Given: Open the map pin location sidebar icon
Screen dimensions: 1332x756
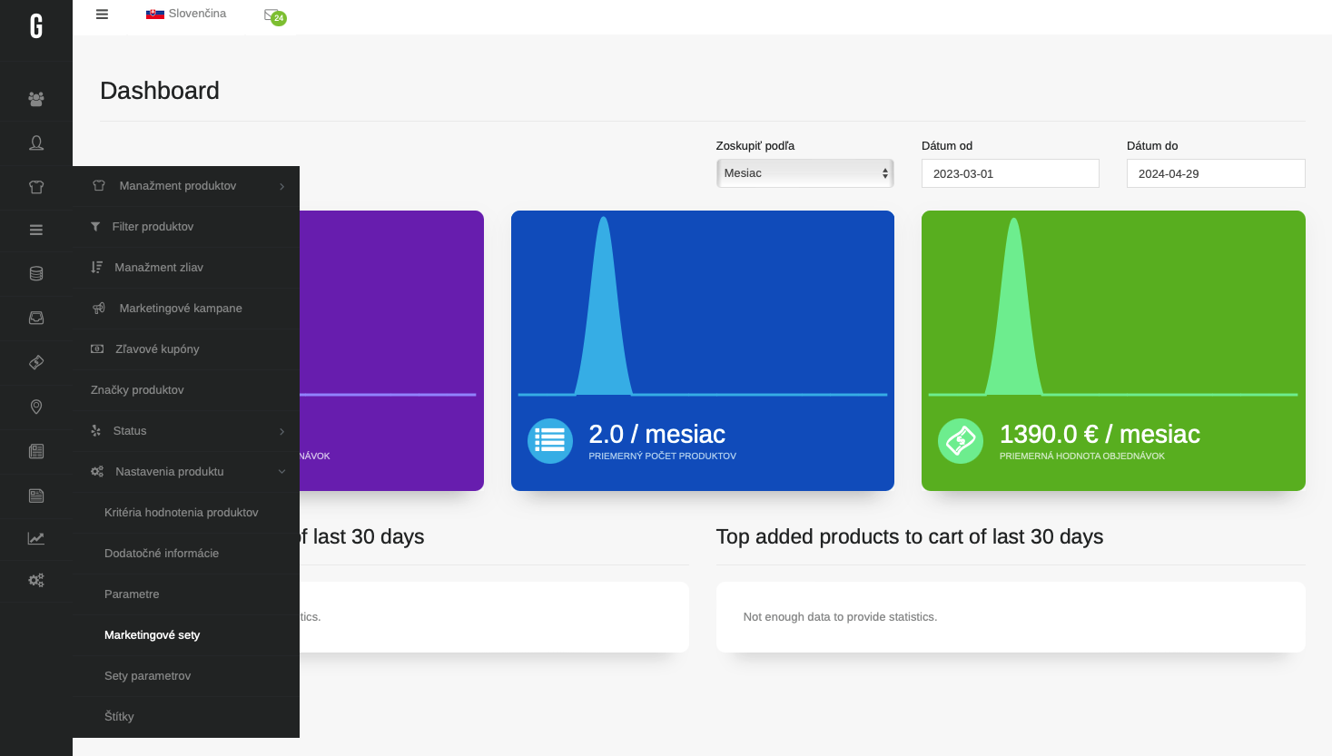Looking at the screenshot, I should pos(36,407).
